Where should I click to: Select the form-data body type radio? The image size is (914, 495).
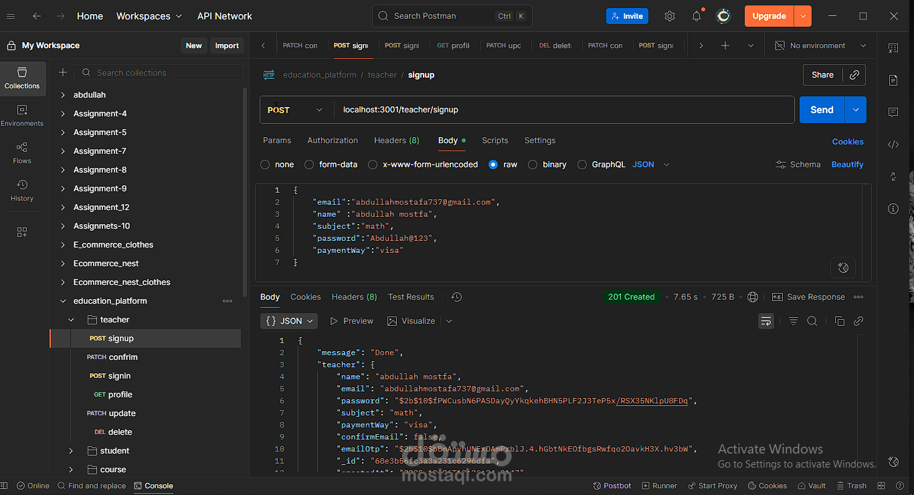(x=309, y=165)
